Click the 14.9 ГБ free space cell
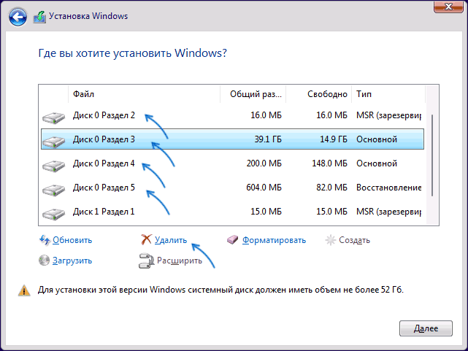 point(334,139)
